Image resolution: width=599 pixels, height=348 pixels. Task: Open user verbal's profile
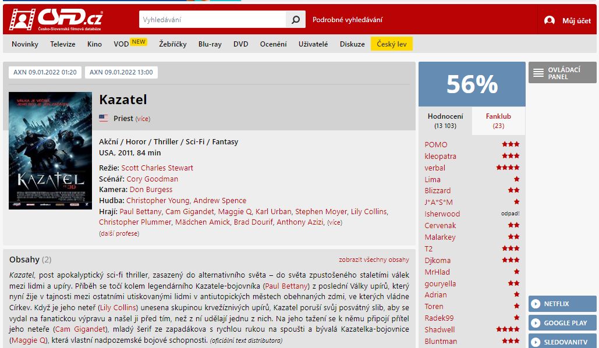pos(435,168)
